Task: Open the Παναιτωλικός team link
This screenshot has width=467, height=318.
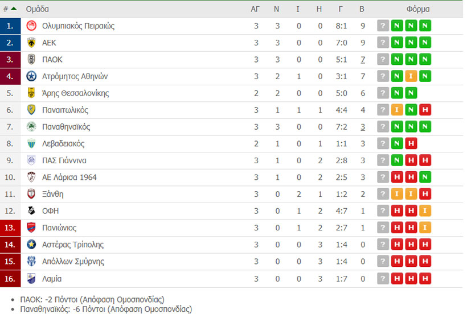Action: [65, 110]
